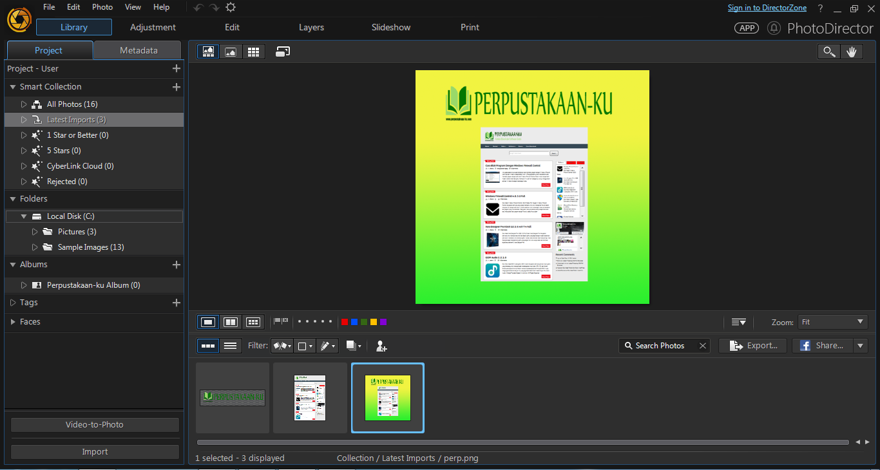Apply the blue color label
Screen dimensions: 880x470
354,322
